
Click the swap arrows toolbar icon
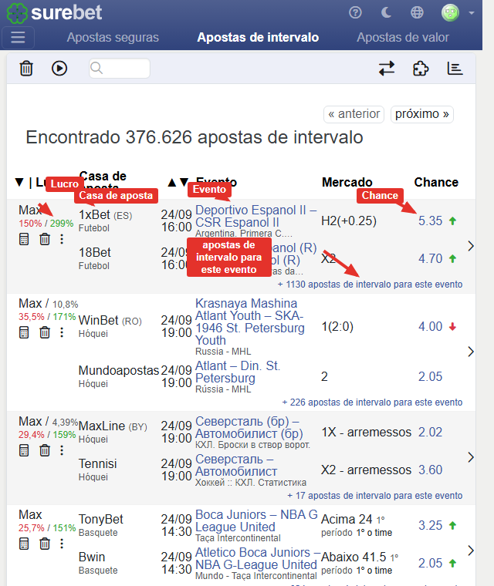pos(387,69)
